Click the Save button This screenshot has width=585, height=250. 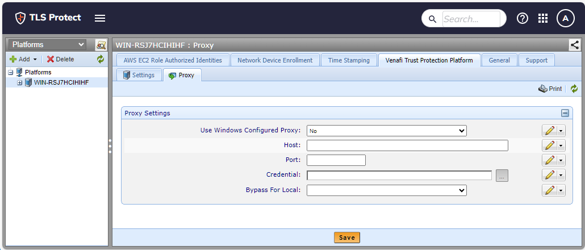[x=347, y=238]
